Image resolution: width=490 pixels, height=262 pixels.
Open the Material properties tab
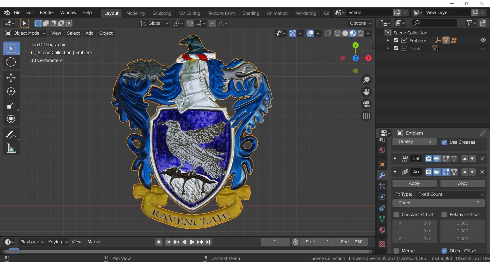[382, 230]
